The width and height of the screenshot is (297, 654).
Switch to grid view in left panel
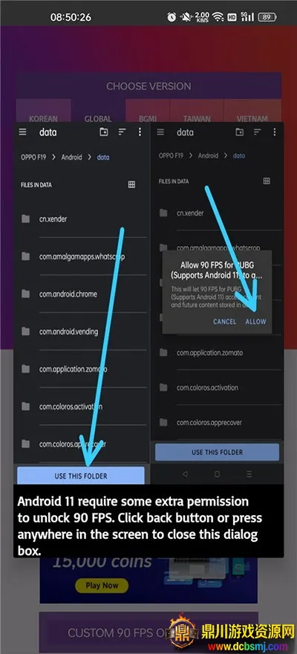point(131,184)
